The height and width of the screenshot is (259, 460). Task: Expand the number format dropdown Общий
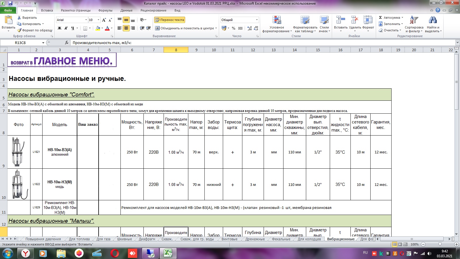[x=257, y=20]
